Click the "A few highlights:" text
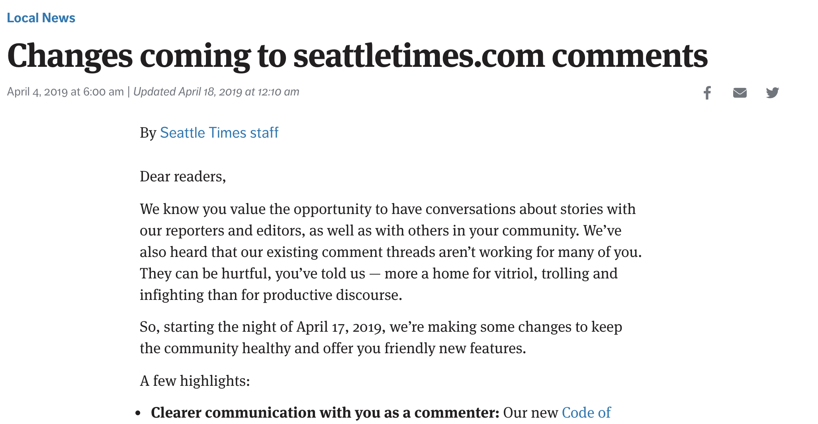818x424 pixels. [195, 381]
